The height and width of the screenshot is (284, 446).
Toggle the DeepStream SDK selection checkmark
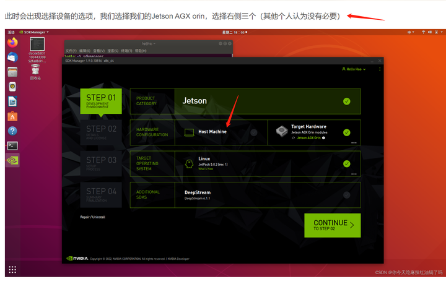tap(346, 195)
